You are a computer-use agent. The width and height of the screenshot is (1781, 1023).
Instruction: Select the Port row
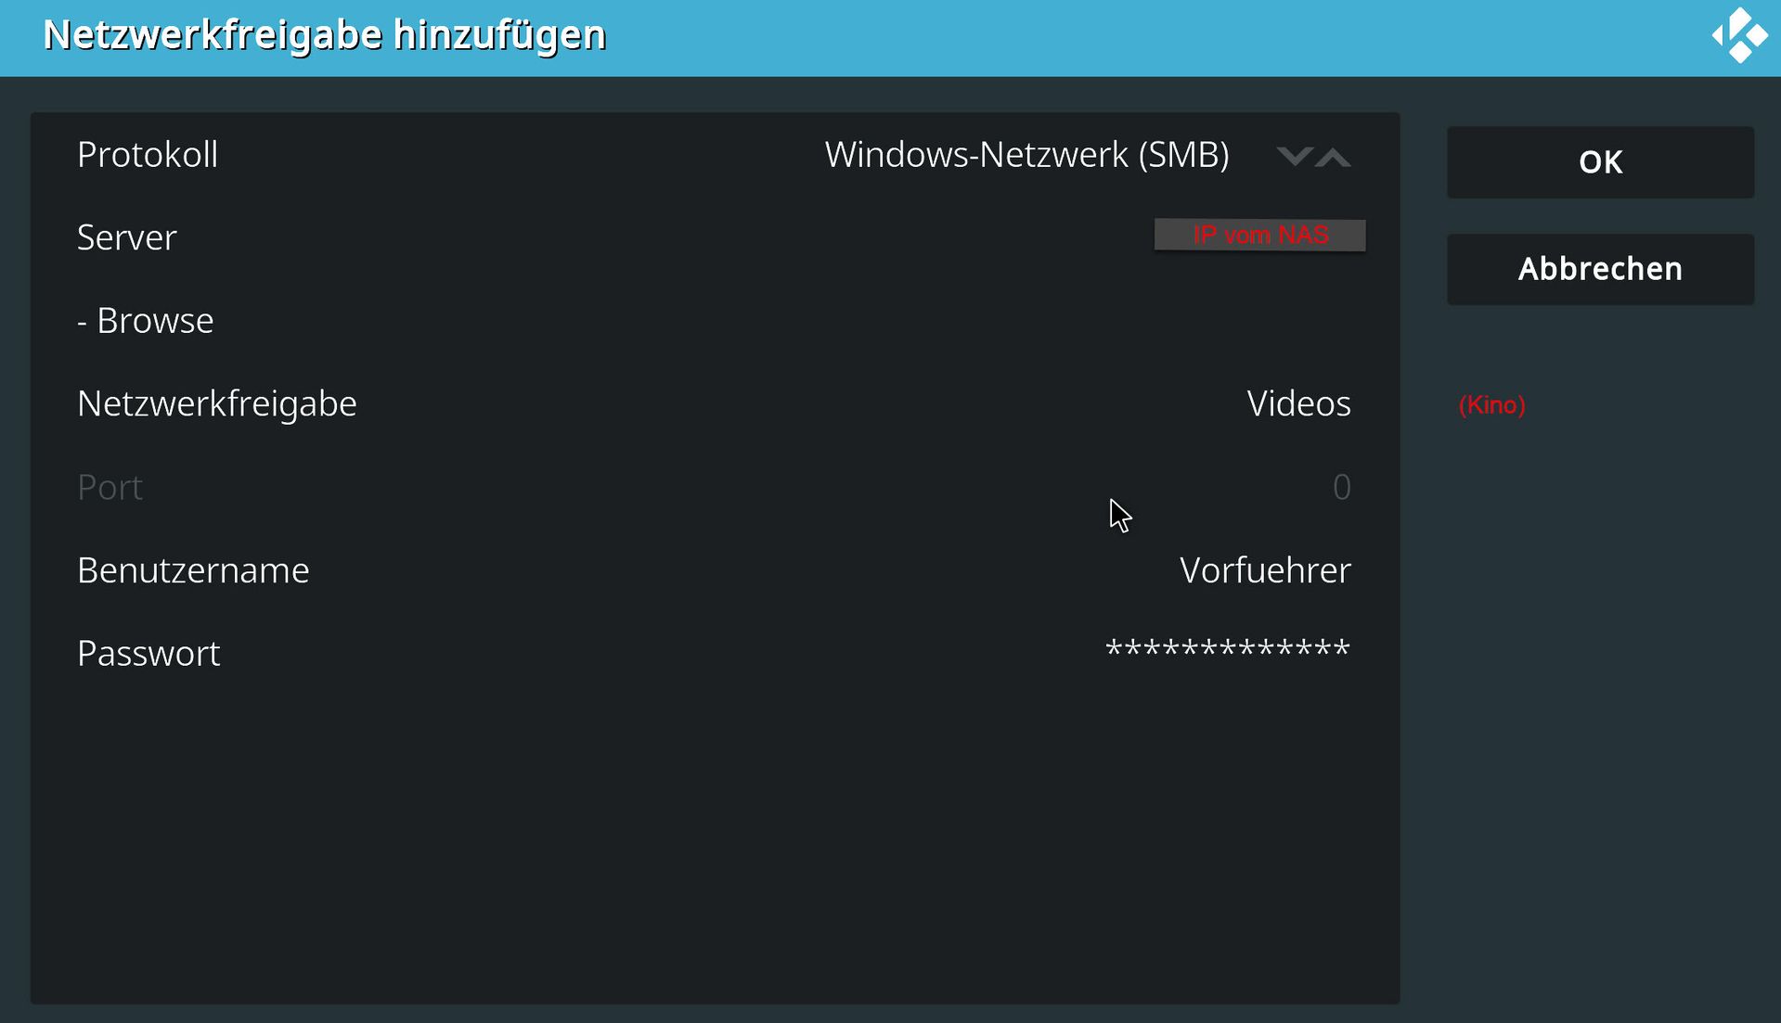coord(715,487)
